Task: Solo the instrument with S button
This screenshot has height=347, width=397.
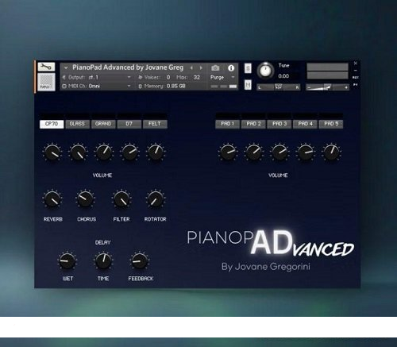Action: pos(248,68)
